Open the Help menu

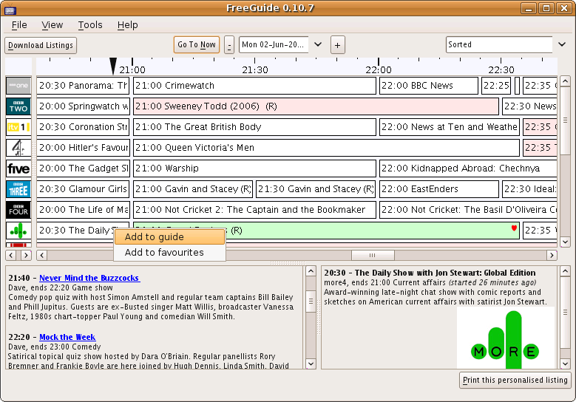(127, 25)
